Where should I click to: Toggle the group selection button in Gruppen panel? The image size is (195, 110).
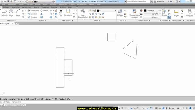(x=169, y=17)
